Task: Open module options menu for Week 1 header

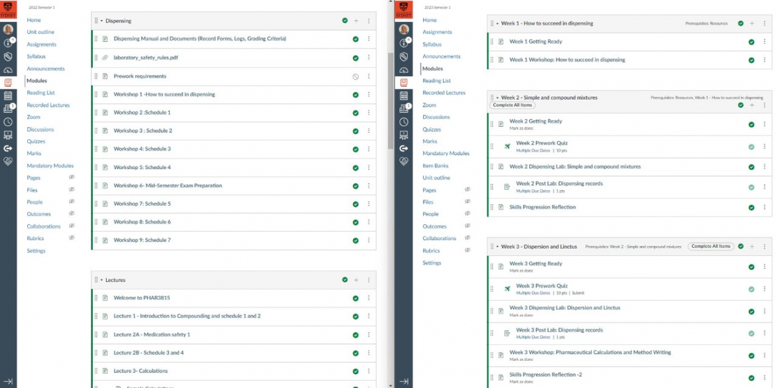Action: click(764, 23)
